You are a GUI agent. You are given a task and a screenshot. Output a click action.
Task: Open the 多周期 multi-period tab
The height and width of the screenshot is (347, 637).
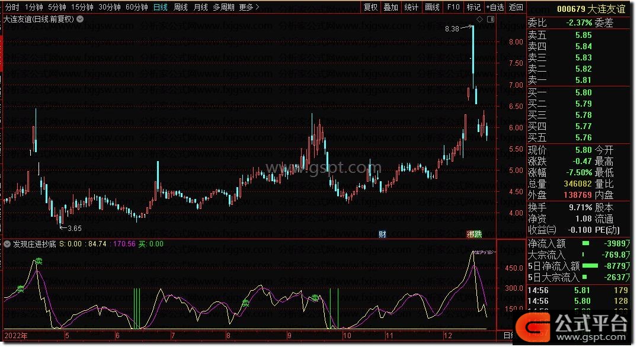click(x=224, y=7)
